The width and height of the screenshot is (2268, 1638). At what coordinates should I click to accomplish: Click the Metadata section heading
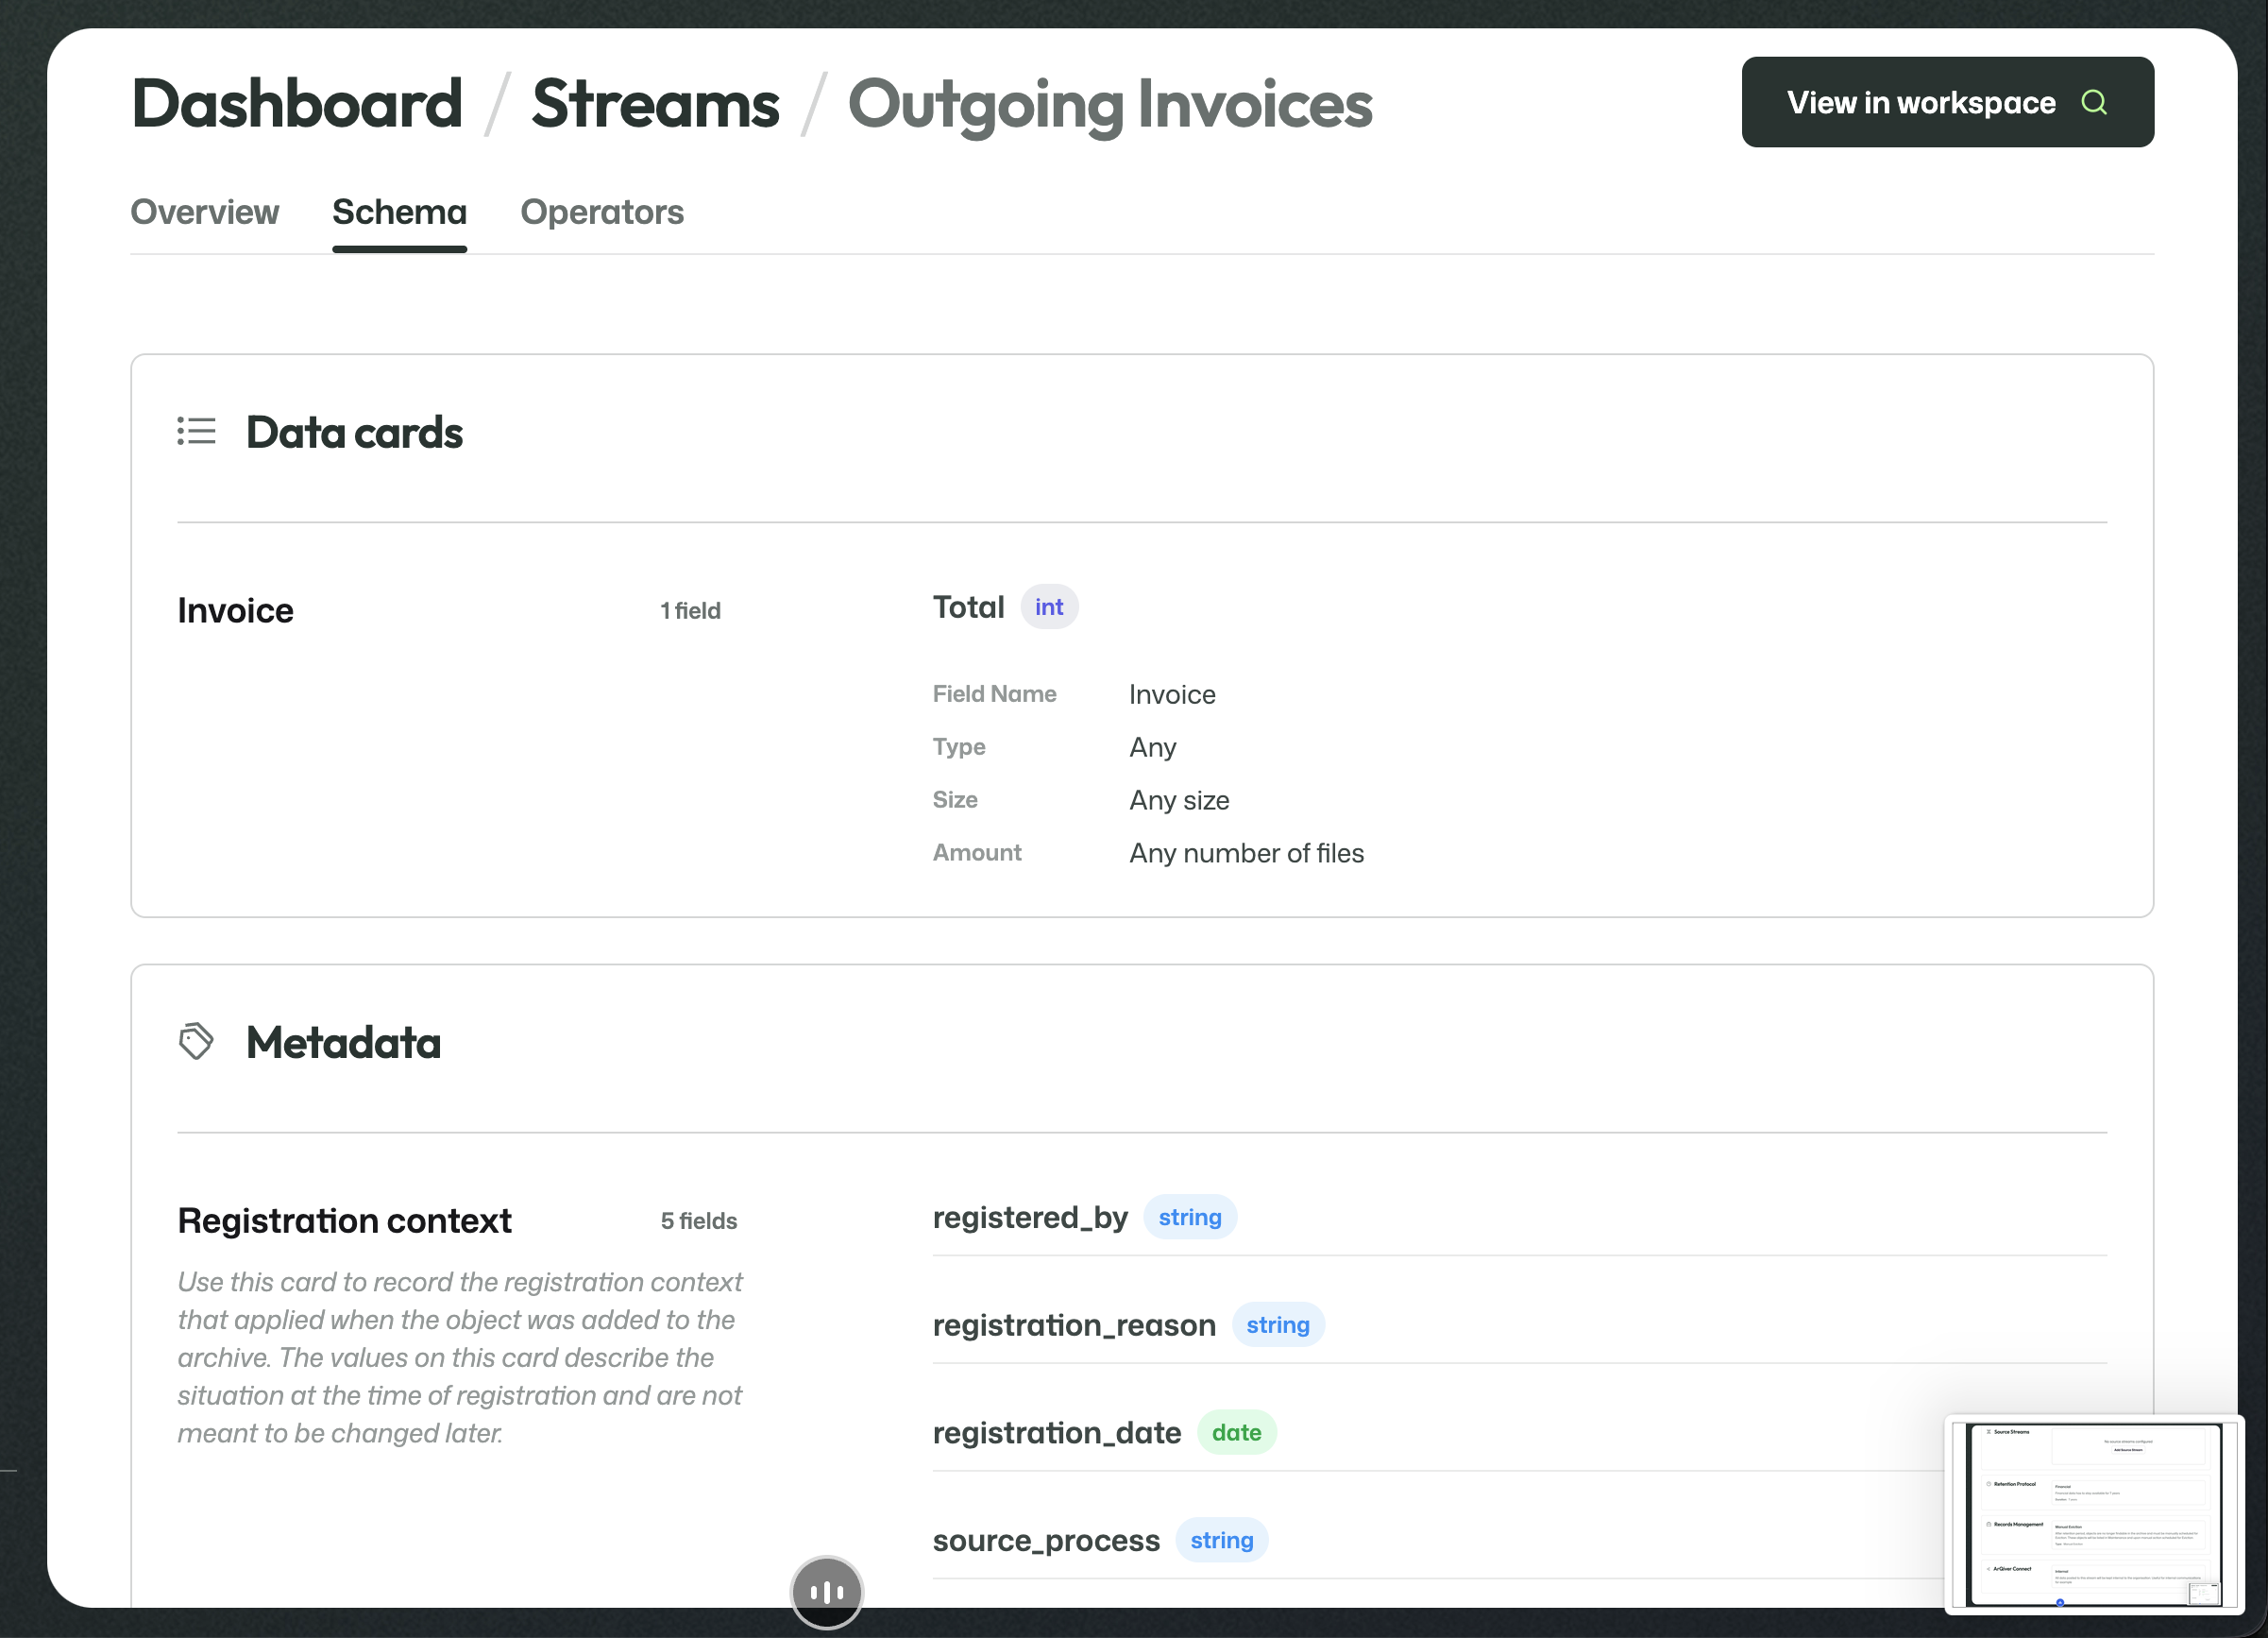[x=343, y=1042]
